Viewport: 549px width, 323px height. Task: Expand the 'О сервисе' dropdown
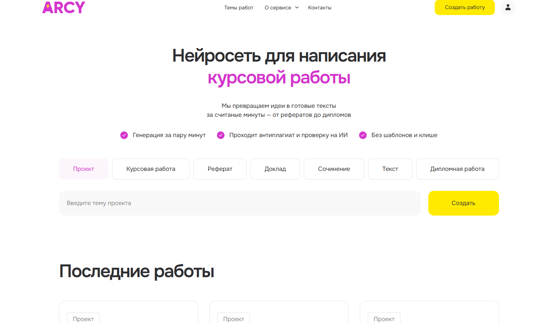tap(281, 8)
